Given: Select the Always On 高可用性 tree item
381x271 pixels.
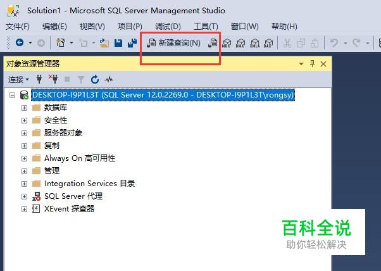Looking at the screenshot, I should click(x=80, y=158).
